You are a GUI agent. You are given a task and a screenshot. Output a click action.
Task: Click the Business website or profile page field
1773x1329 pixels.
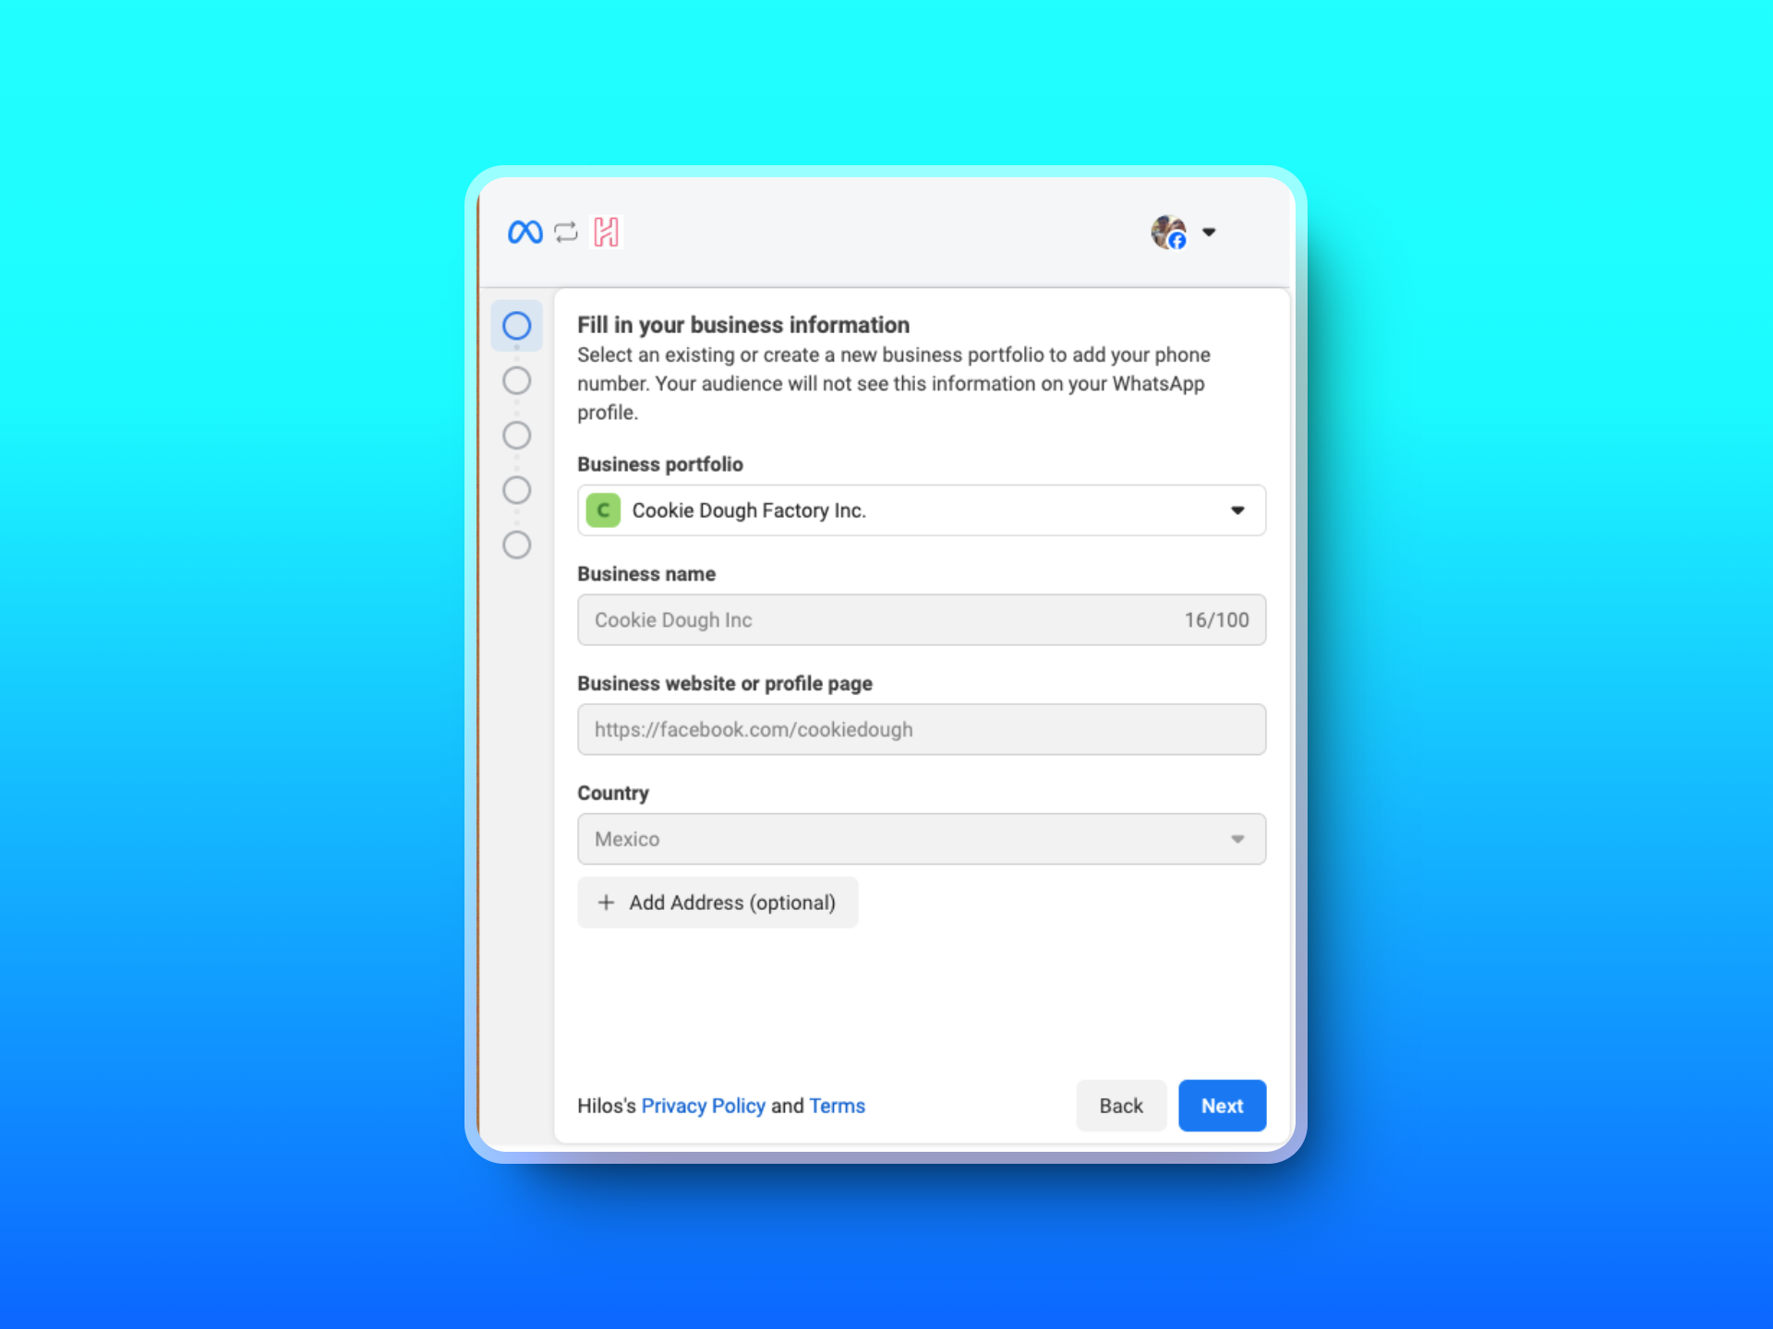coord(921,730)
